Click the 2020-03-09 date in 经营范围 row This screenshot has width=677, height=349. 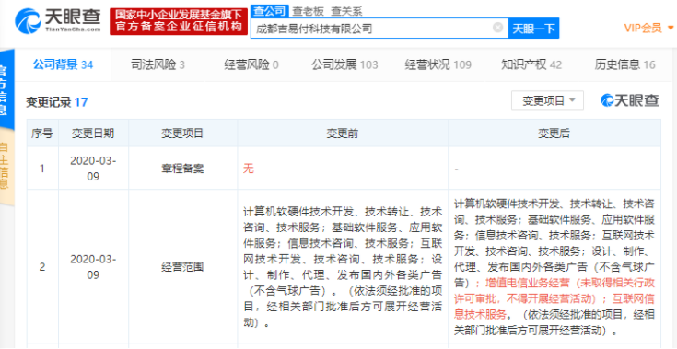[93, 267]
